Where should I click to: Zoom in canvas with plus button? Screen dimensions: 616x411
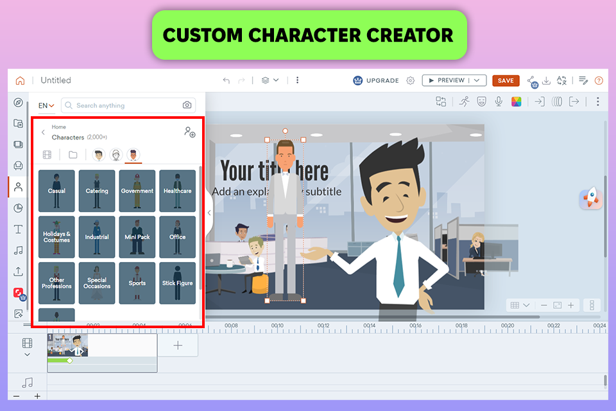571,305
